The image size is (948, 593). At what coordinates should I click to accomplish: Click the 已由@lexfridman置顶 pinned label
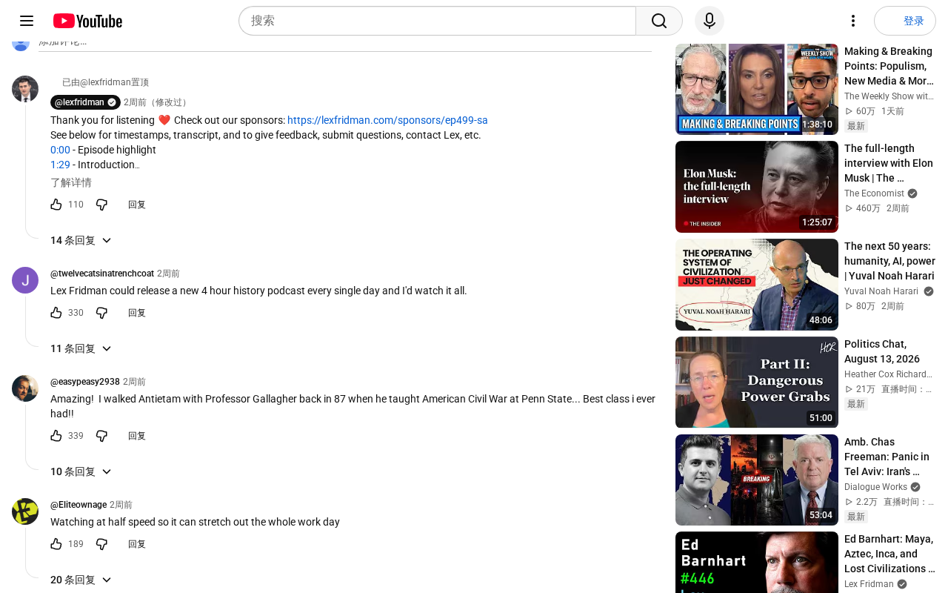[x=105, y=82]
